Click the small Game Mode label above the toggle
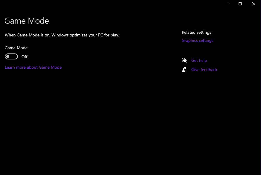Image resolution: width=261 pixels, height=175 pixels. pyautogui.click(x=16, y=48)
